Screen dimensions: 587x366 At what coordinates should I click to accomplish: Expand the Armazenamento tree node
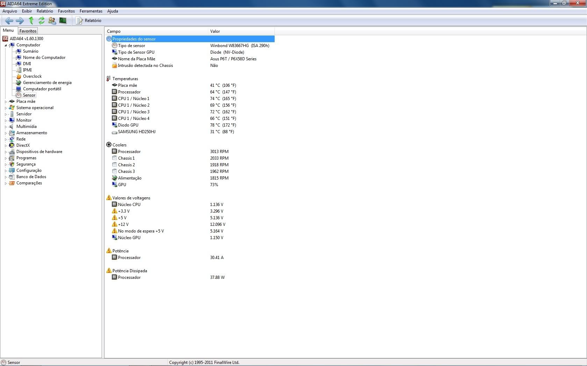coord(6,133)
